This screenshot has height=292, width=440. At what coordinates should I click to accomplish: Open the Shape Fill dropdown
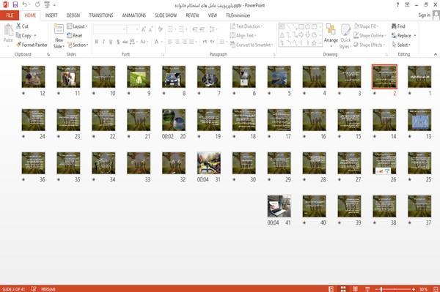click(366, 26)
